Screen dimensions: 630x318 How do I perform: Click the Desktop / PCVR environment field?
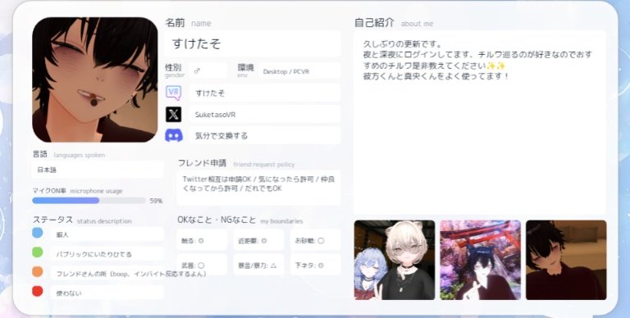pyautogui.click(x=299, y=71)
